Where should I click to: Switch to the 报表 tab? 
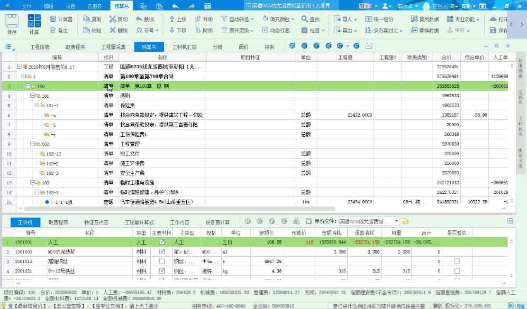coord(269,47)
